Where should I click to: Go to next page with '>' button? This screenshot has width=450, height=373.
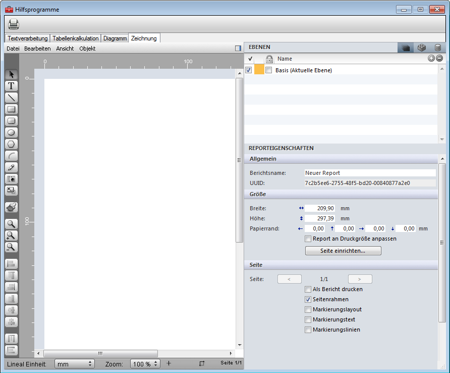click(x=360, y=279)
